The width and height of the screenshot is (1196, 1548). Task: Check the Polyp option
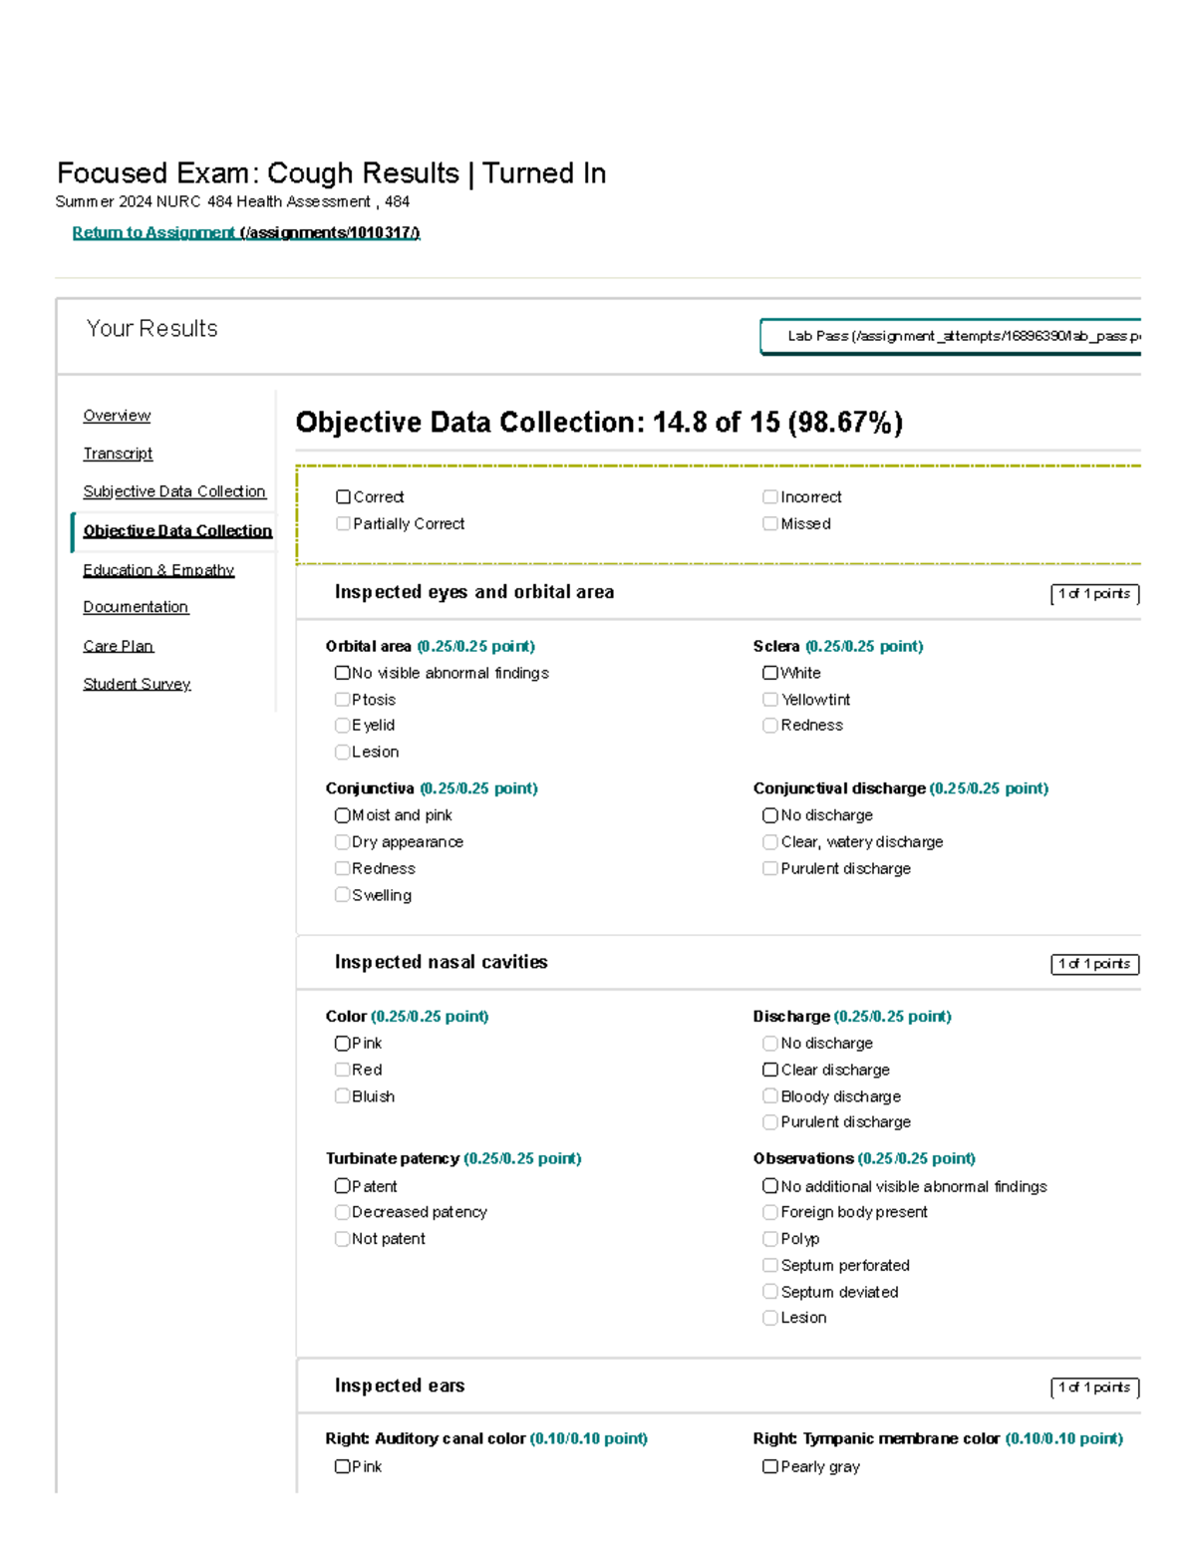click(770, 1239)
